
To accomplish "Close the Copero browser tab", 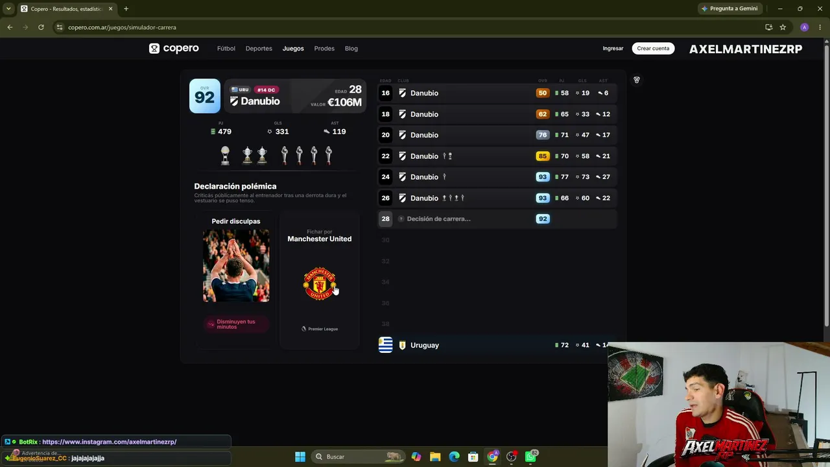I will click(x=112, y=8).
